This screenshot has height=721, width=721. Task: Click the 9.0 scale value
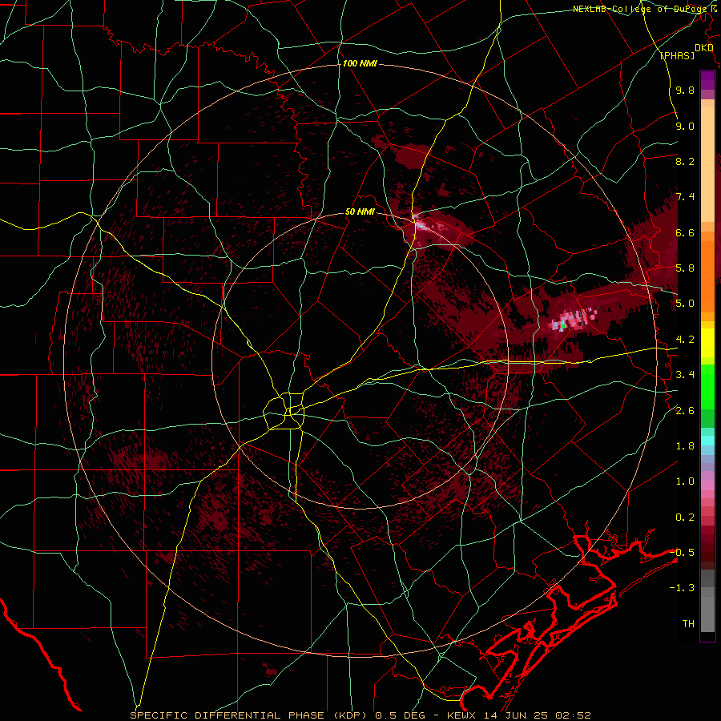[x=685, y=126]
